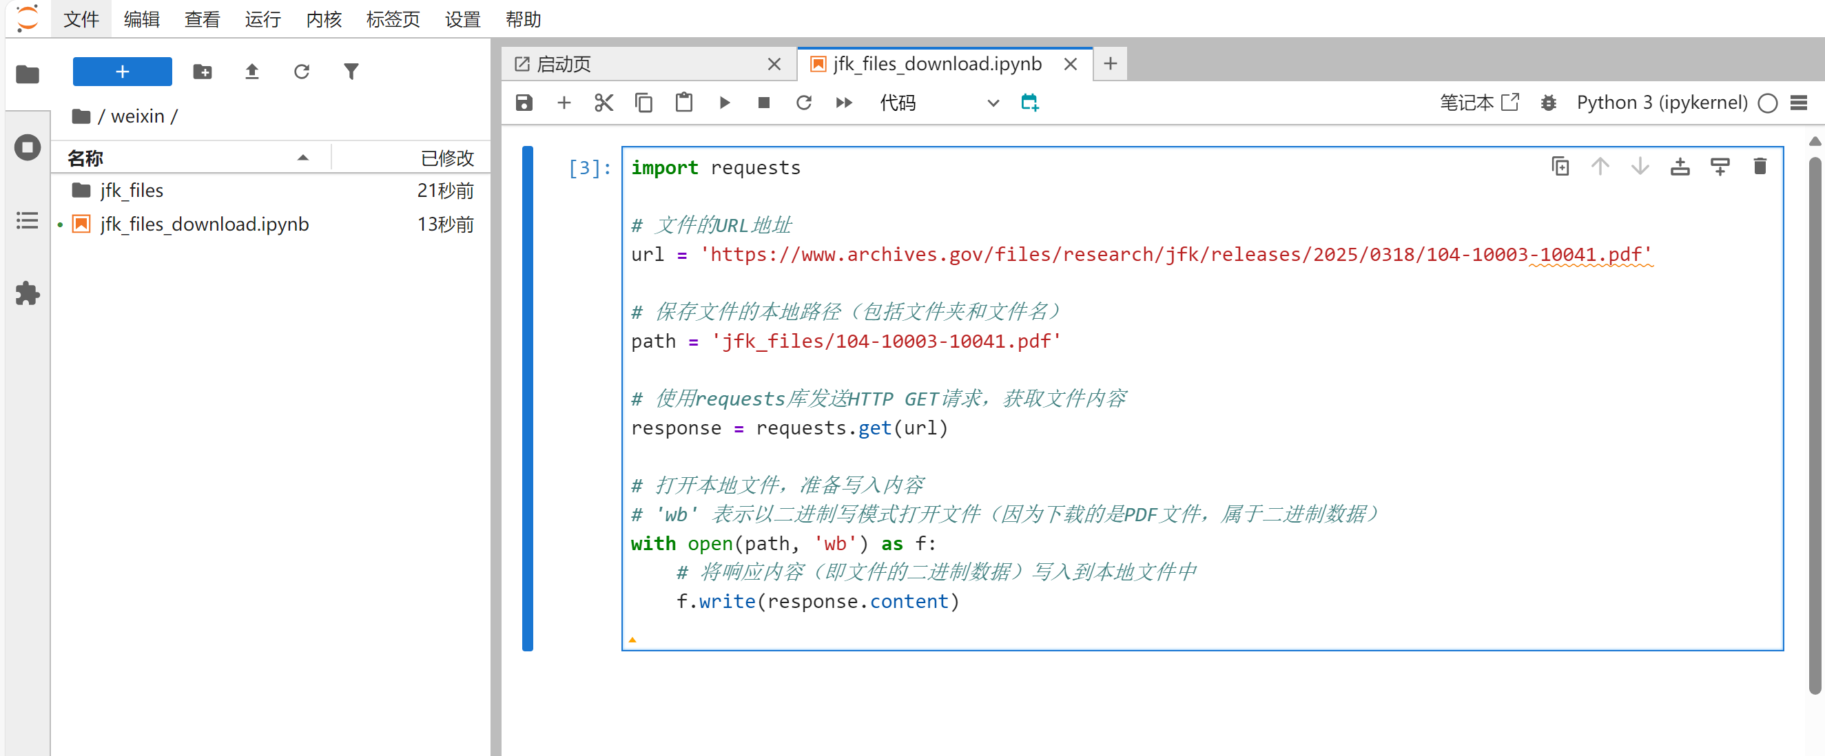The height and width of the screenshot is (756, 1825).
Task: Run the selected cell
Action: click(724, 103)
